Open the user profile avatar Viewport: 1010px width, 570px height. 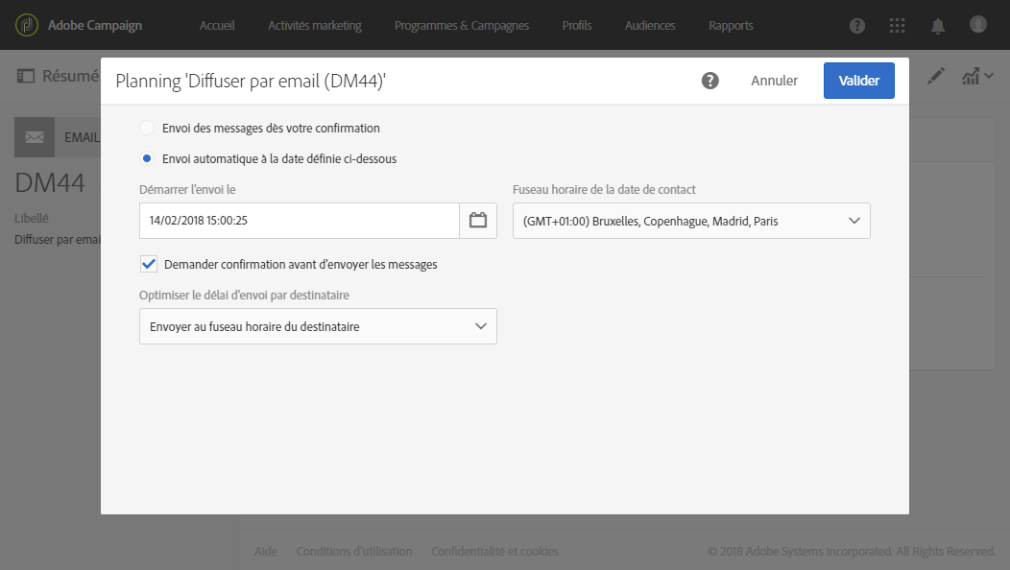pyautogui.click(x=977, y=25)
